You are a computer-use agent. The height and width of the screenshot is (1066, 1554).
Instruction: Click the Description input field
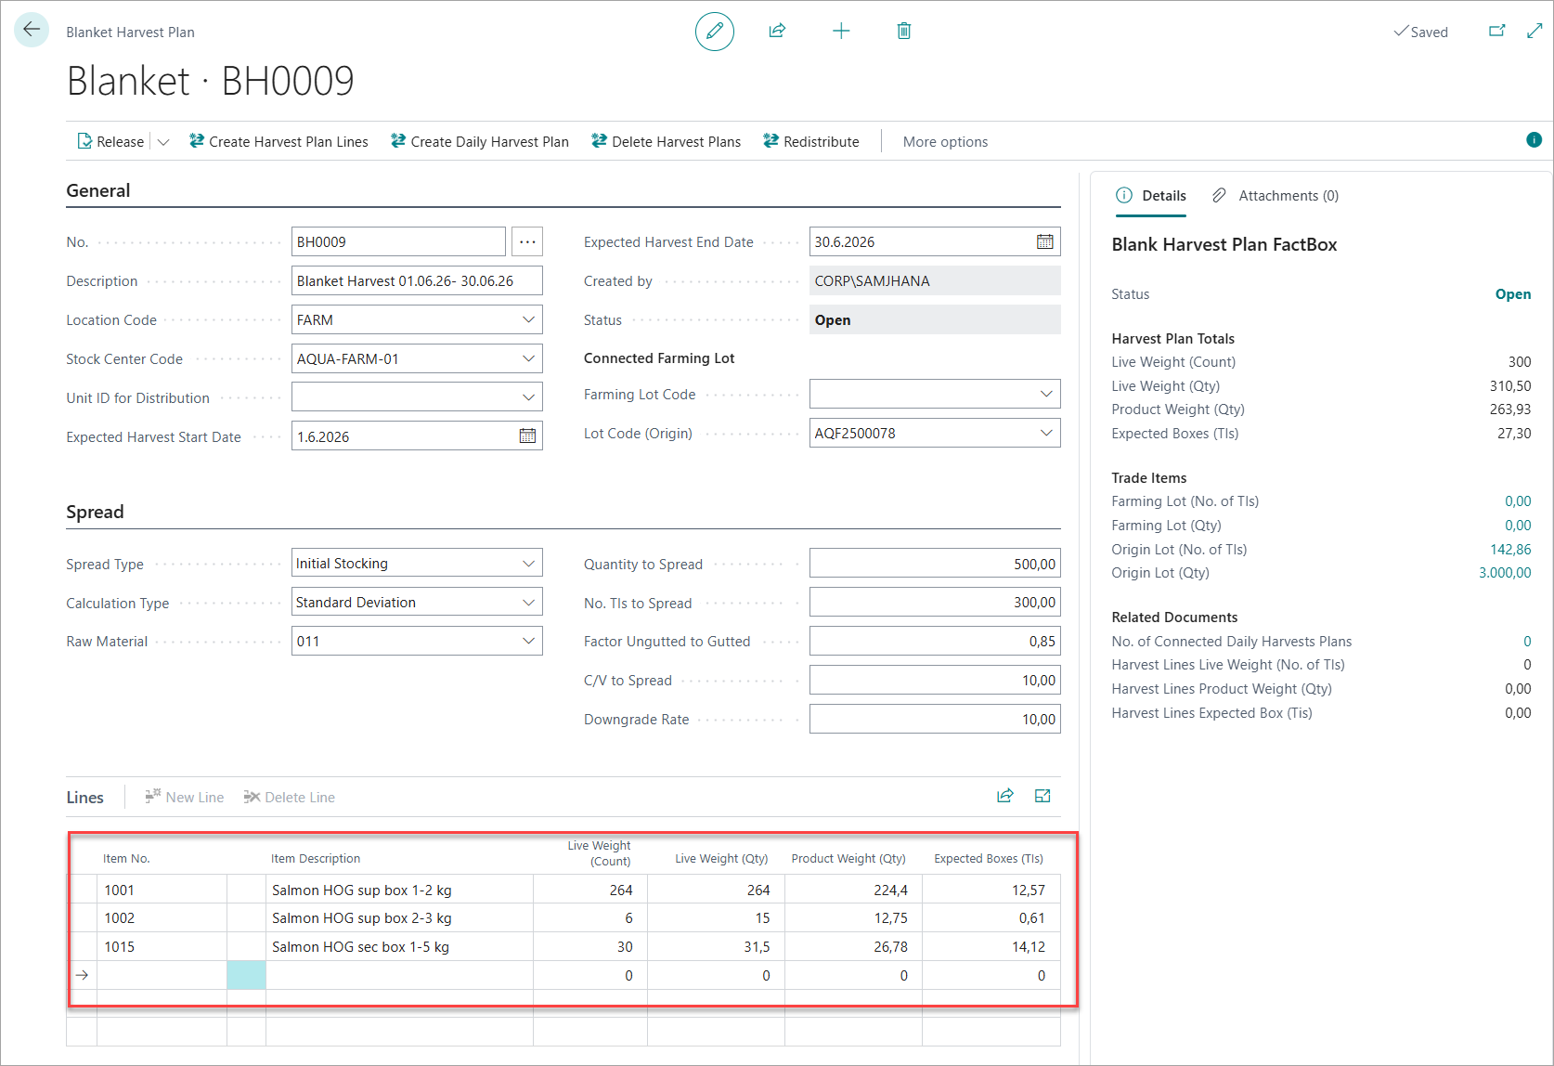[417, 281]
